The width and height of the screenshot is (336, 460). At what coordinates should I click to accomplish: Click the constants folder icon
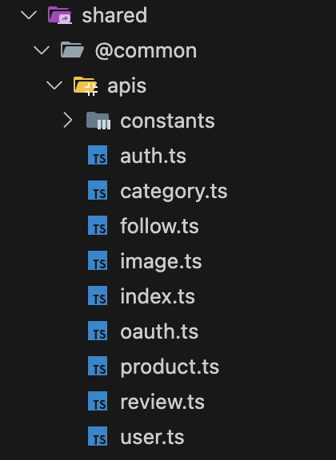point(98,121)
